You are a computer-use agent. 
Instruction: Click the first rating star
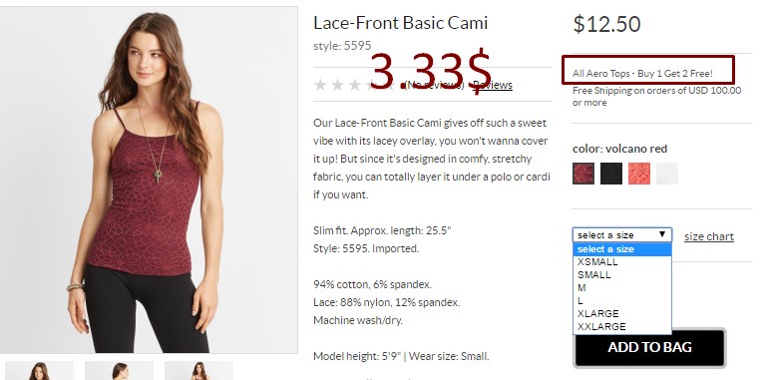point(320,85)
